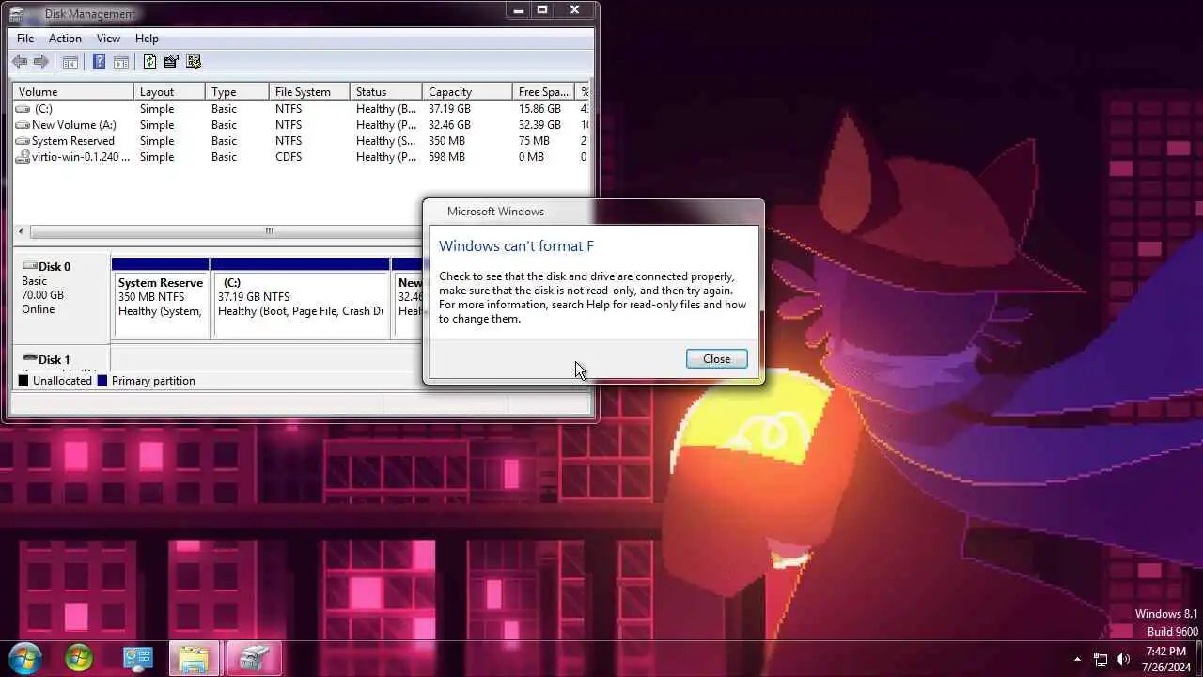Click the 32.46 GB capacity cell
This screenshot has height=677, width=1203.
(449, 125)
